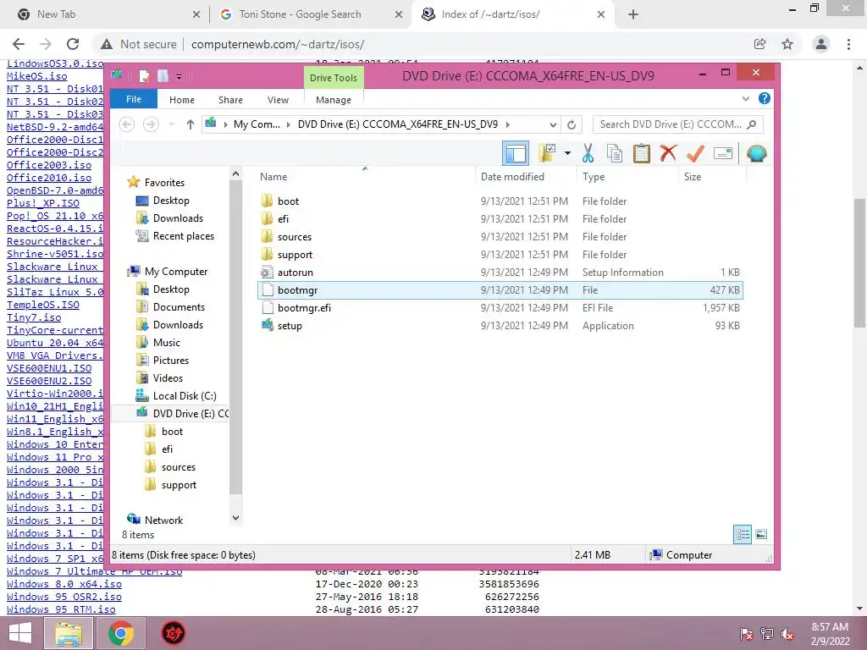Sort by Name column header

[365, 176]
